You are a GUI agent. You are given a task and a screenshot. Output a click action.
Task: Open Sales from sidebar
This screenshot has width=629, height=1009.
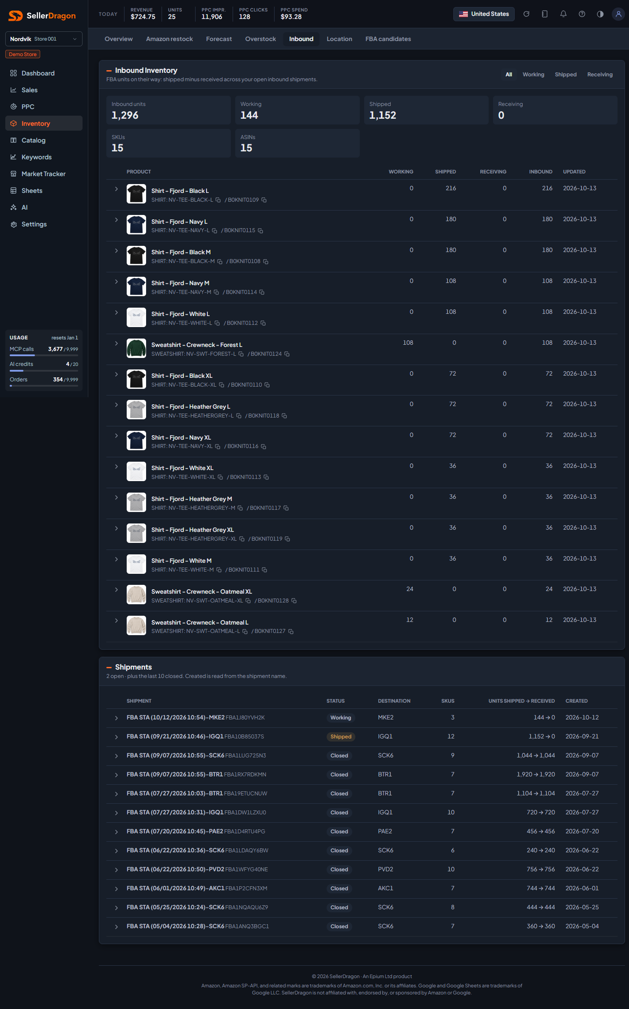44,90
